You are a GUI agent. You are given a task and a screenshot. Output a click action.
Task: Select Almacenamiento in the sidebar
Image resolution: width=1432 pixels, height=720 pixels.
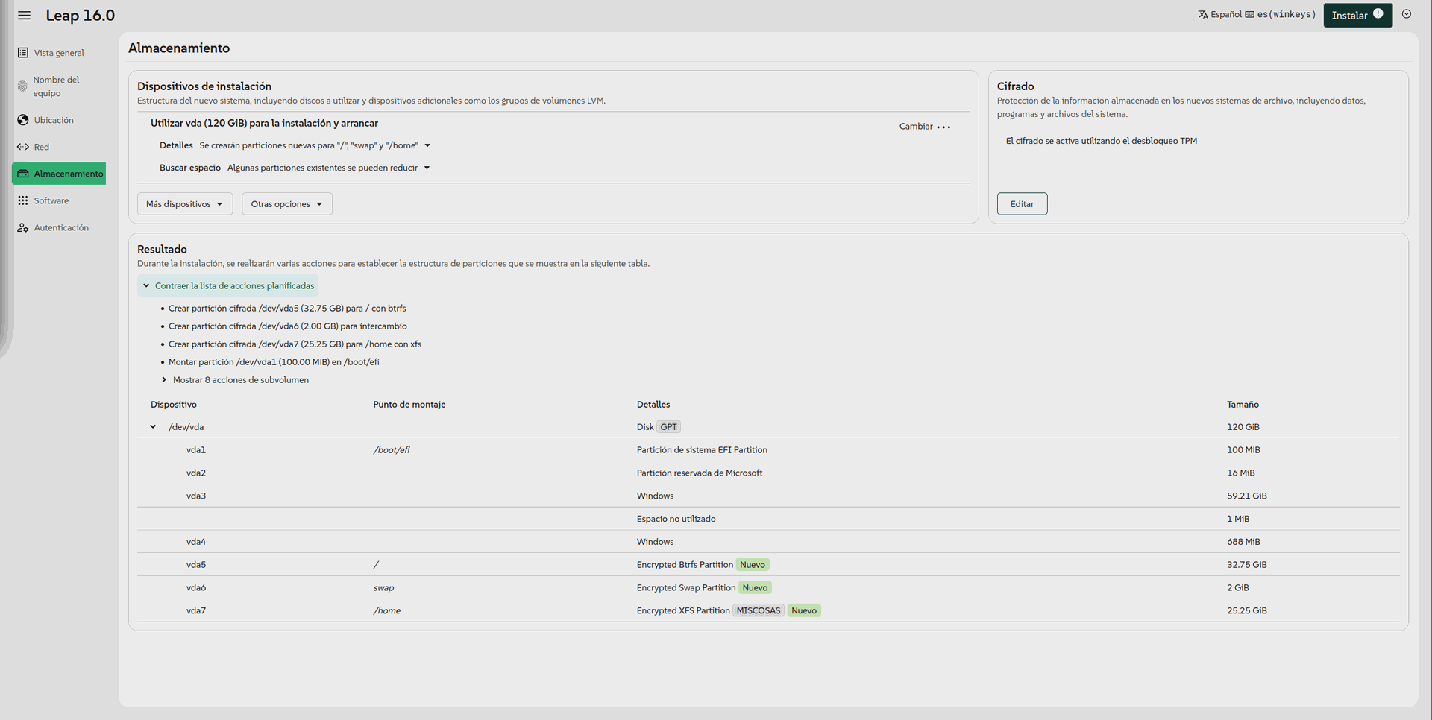point(60,174)
